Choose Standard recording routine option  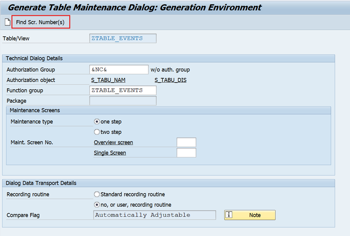click(x=97, y=195)
